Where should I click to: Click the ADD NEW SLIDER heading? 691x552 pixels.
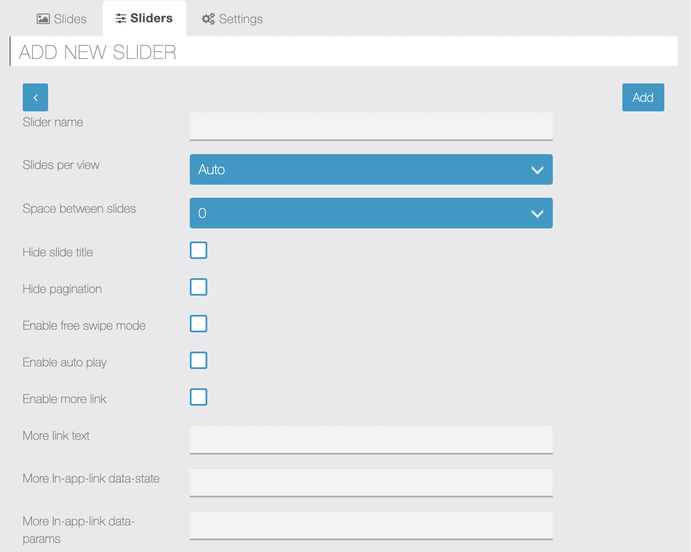98,52
